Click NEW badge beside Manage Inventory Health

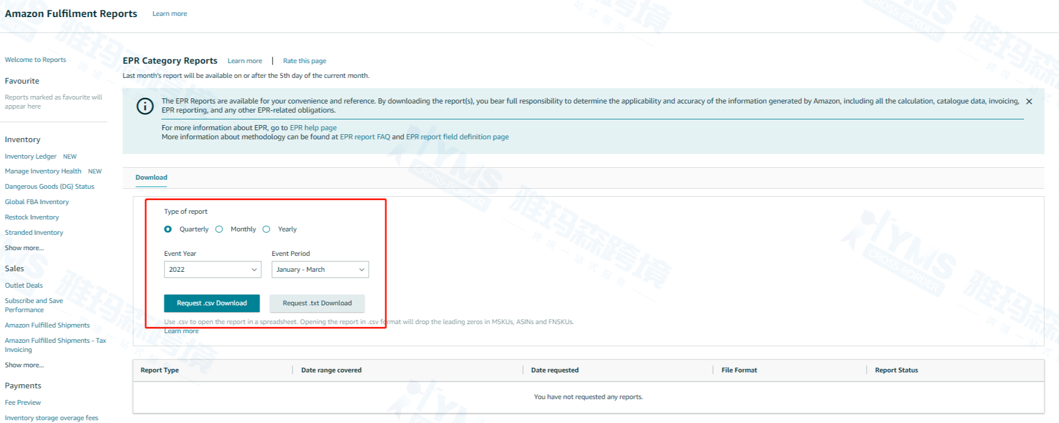pos(95,171)
